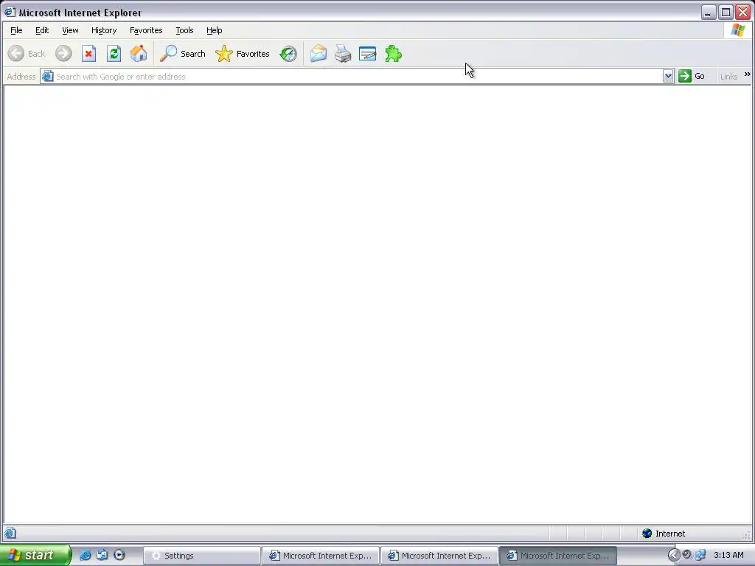Switch to second Internet Explorer taskbar button
755x566 pixels.
[x=439, y=556]
